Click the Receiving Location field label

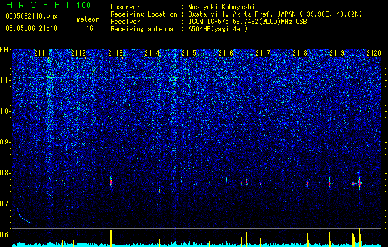(x=144, y=14)
